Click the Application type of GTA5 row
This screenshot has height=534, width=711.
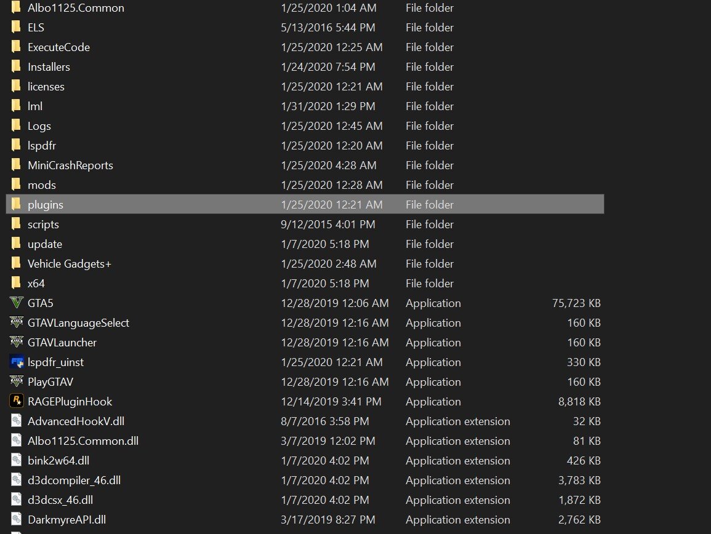tap(433, 303)
